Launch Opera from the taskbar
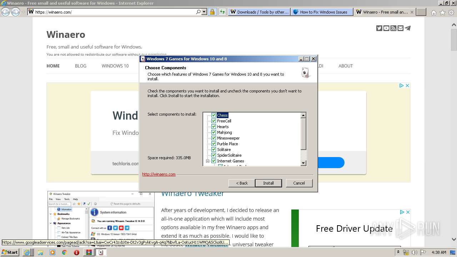The width and height of the screenshot is (457, 257). pos(76,252)
